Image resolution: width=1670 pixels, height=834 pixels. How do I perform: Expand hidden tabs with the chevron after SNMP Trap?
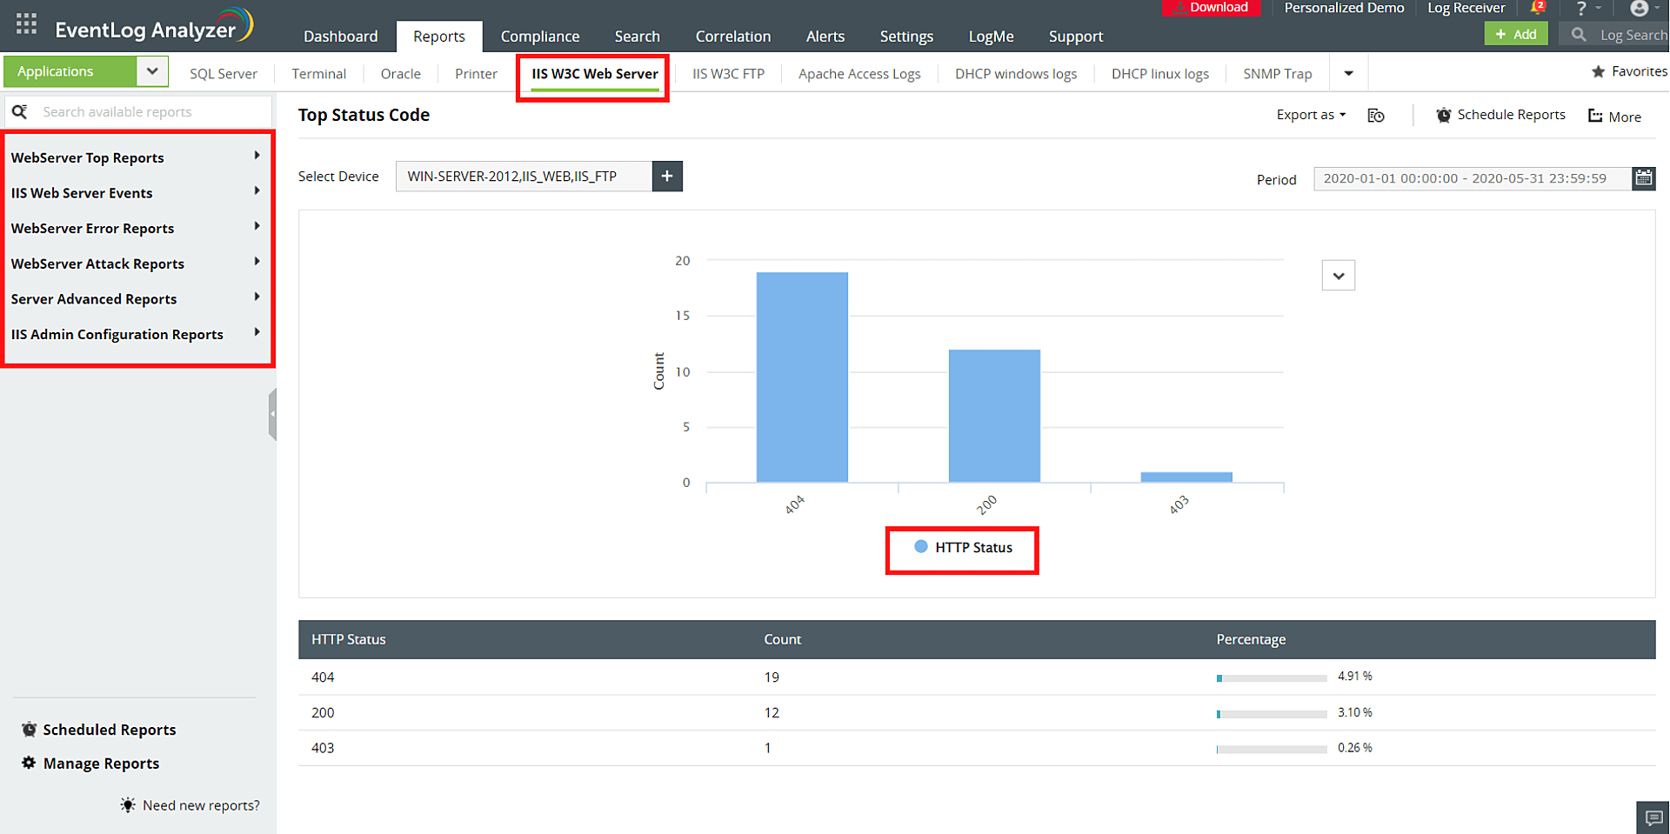point(1348,73)
